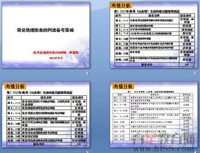Image resolution: width=200 pixels, height=153 pixels.
Task: Click the 表1 2012年高考 table caption
Action: click(x=147, y=11)
